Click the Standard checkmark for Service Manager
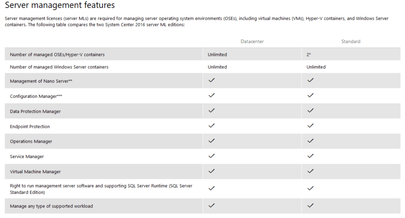 click(x=310, y=156)
